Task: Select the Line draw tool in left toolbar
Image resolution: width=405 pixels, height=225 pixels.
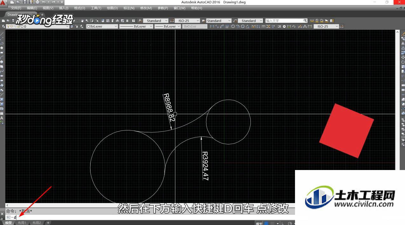Action: pyautogui.click(x=2, y=34)
